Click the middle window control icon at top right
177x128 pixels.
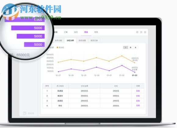pos(141,32)
